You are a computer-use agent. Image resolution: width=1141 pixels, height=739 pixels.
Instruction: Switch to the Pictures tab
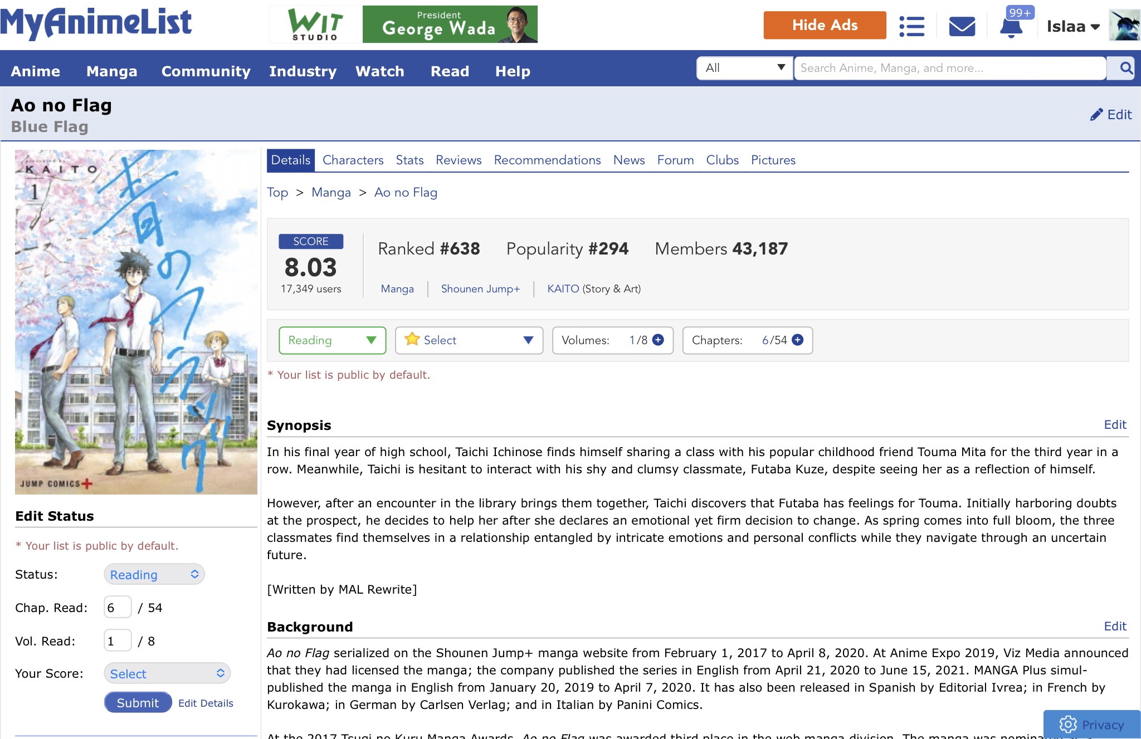pyautogui.click(x=773, y=160)
